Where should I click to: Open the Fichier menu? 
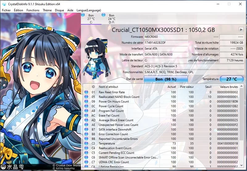click(x=6, y=10)
